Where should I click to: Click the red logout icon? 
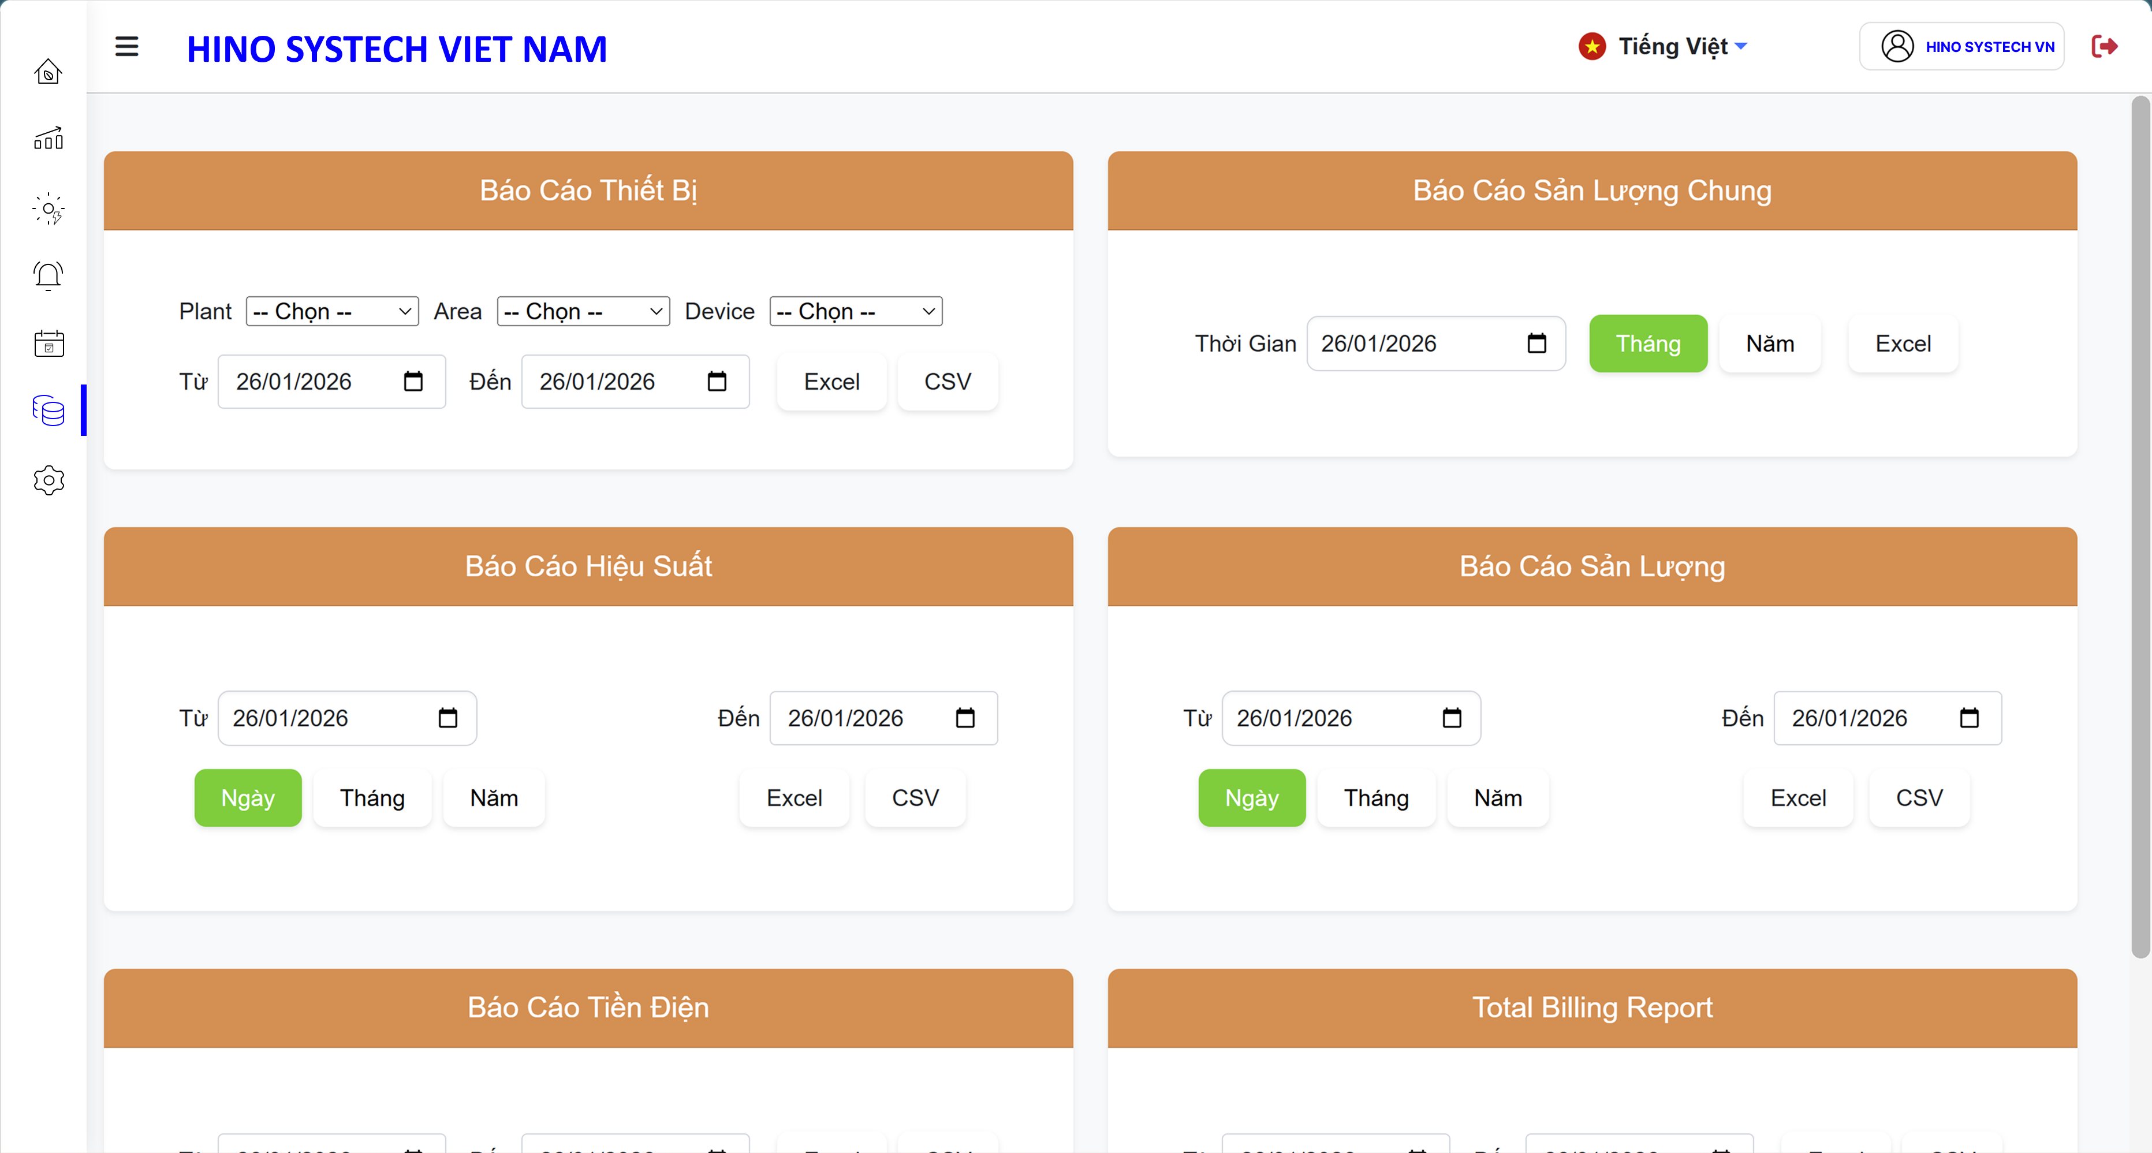2103,47
